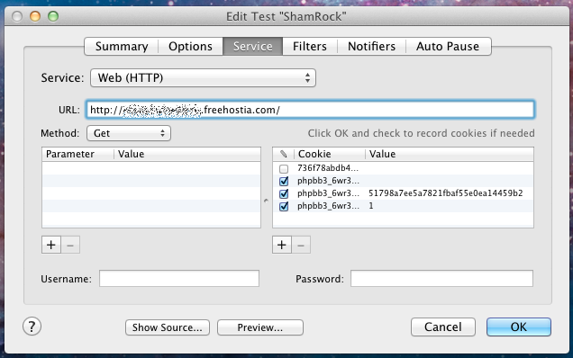Screen dimensions: 573x358
Task: Click the cookie table Value column header
Action: point(449,154)
